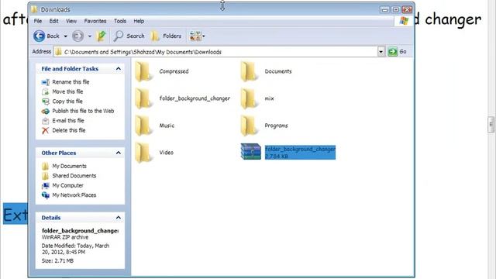
Task: Maximize the Downloads window
Action: pos(396,9)
